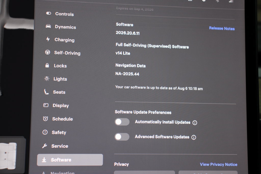Open the Release Notes link
261x174 pixels.
pos(222,28)
